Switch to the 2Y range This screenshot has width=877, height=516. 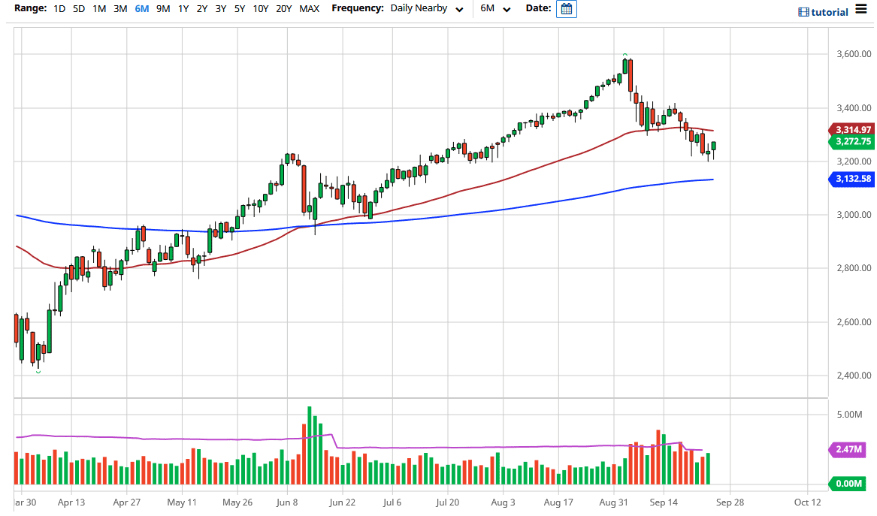pyautogui.click(x=201, y=10)
